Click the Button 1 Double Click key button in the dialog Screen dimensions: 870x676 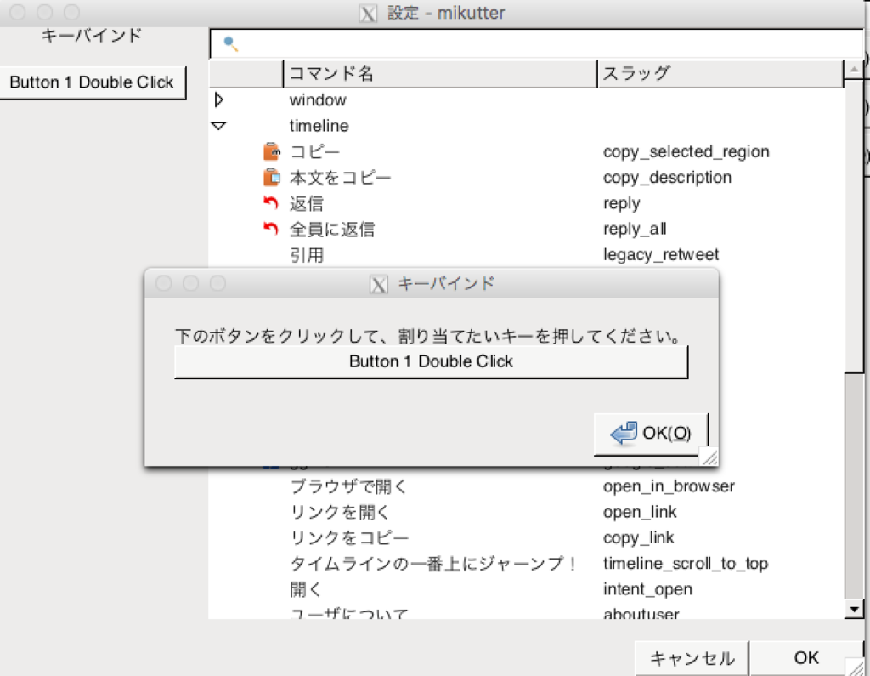pyautogui.click(x=431, y=361)
